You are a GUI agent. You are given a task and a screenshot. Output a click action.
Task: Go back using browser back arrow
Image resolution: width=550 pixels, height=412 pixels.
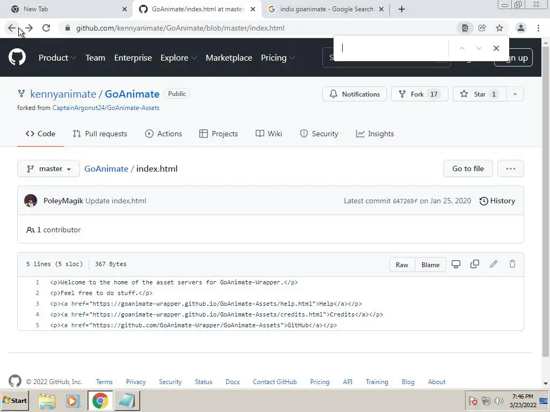click(12, 28)
